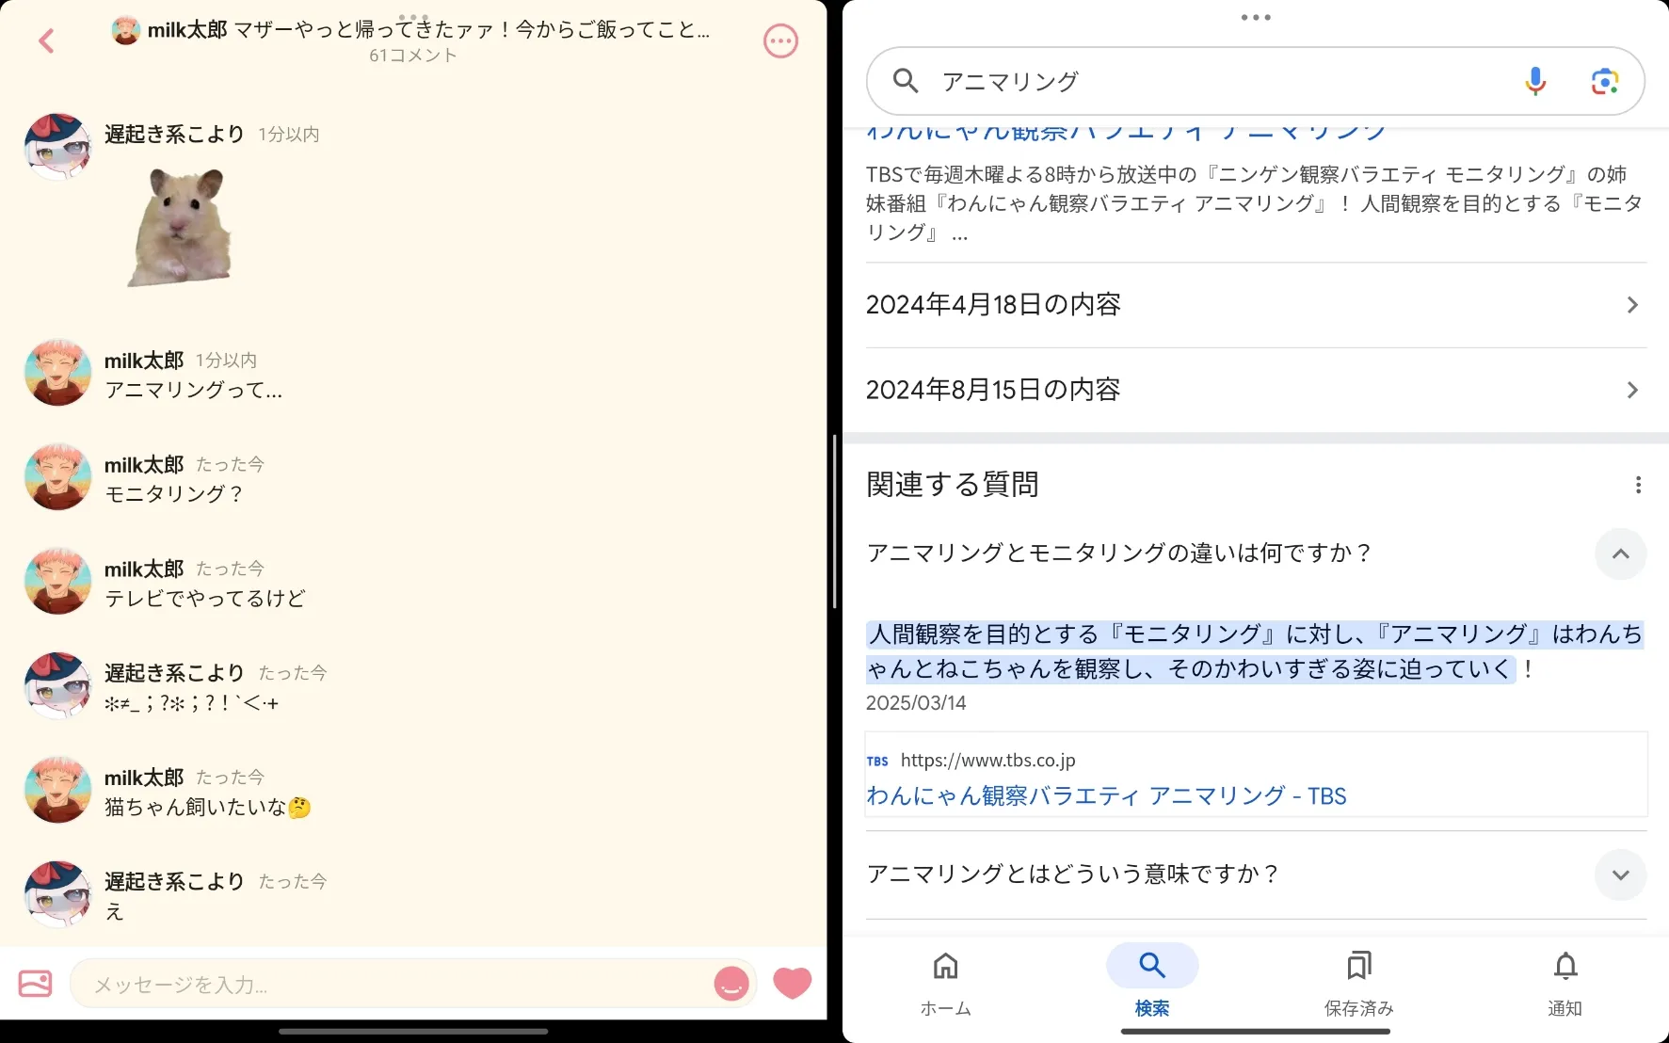The image size is (1669, 1043).
Task: Tap the 2025/03/14 date under the answer
Action: 916,703
